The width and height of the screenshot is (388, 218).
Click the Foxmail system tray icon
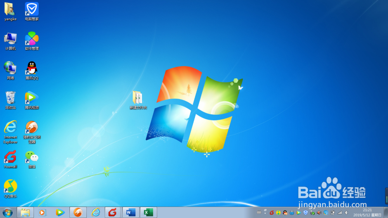tap(272, 213)
